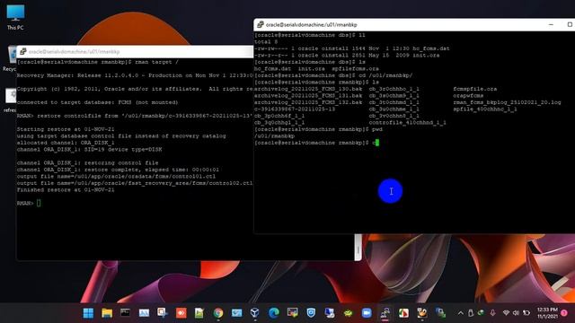Click the 'total 8' line in right terminal
This screenshot has height=323, width=575.
coord(266,42)
